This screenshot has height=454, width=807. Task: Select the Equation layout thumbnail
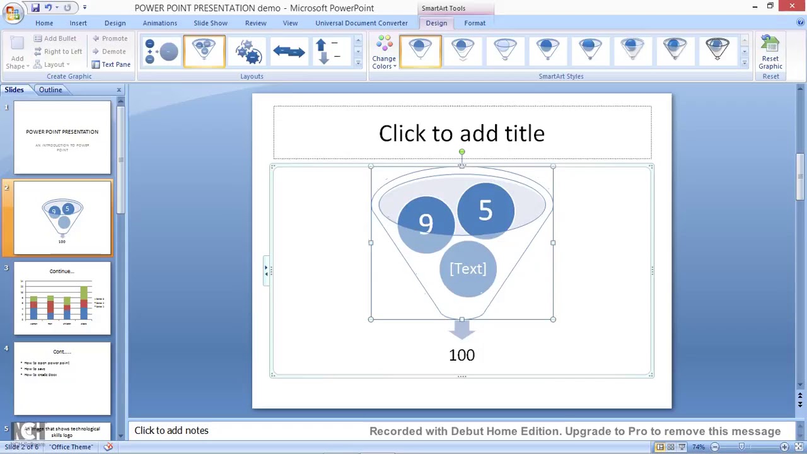161,52
